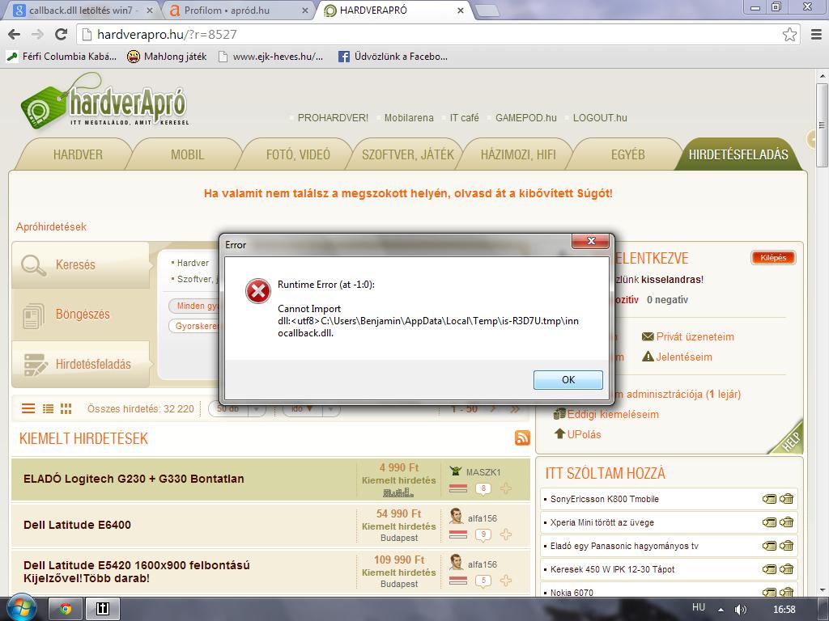The width and height of the screenshot is (829, 621).
Task: Open the Windows Start button
Action: point(21,608)
